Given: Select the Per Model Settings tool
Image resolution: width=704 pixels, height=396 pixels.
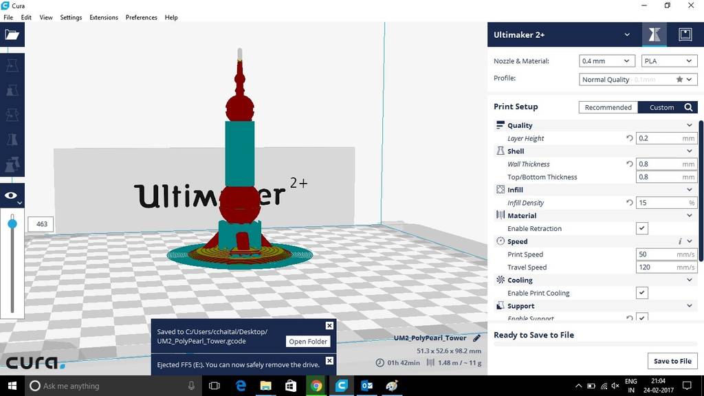Looking at the screenshot, I should [x=12, y=164].
